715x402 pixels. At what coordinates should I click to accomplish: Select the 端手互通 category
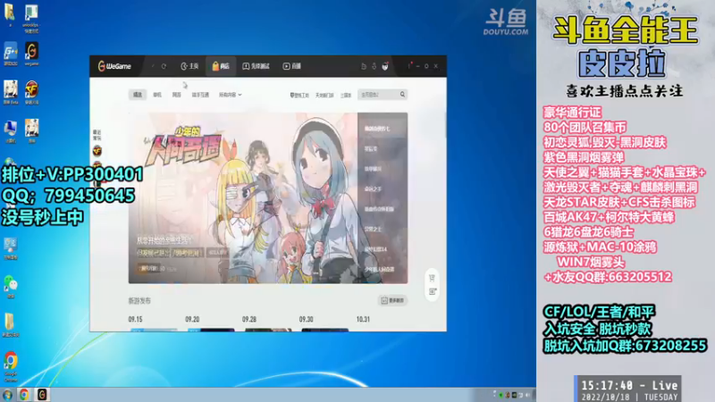click(x=200, y=95)
